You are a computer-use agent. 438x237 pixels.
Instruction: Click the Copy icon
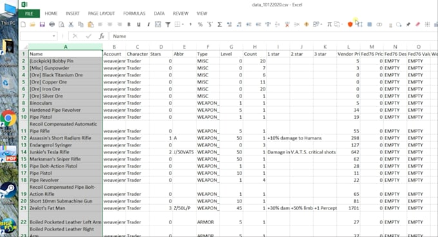[81, 24]
